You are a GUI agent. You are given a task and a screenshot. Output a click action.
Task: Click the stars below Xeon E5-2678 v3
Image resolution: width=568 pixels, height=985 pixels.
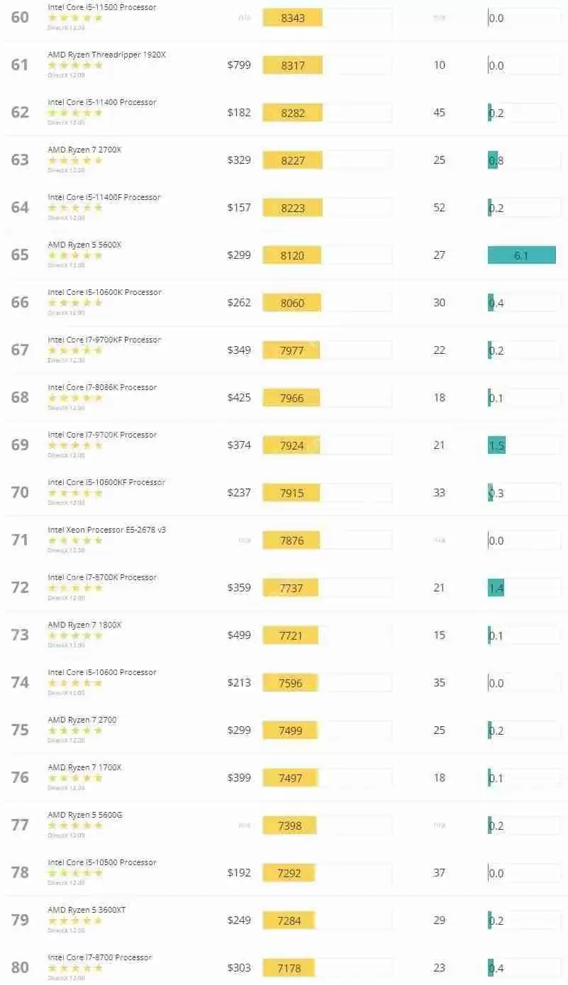[x=75, y=540]
